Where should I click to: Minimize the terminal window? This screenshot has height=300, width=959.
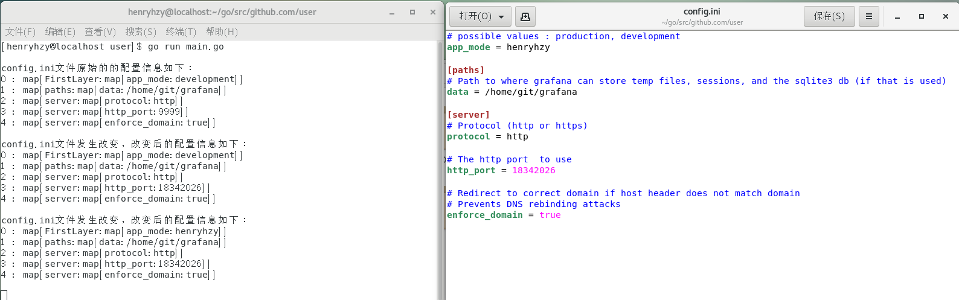pyautogui.click(x=393, y=12)
